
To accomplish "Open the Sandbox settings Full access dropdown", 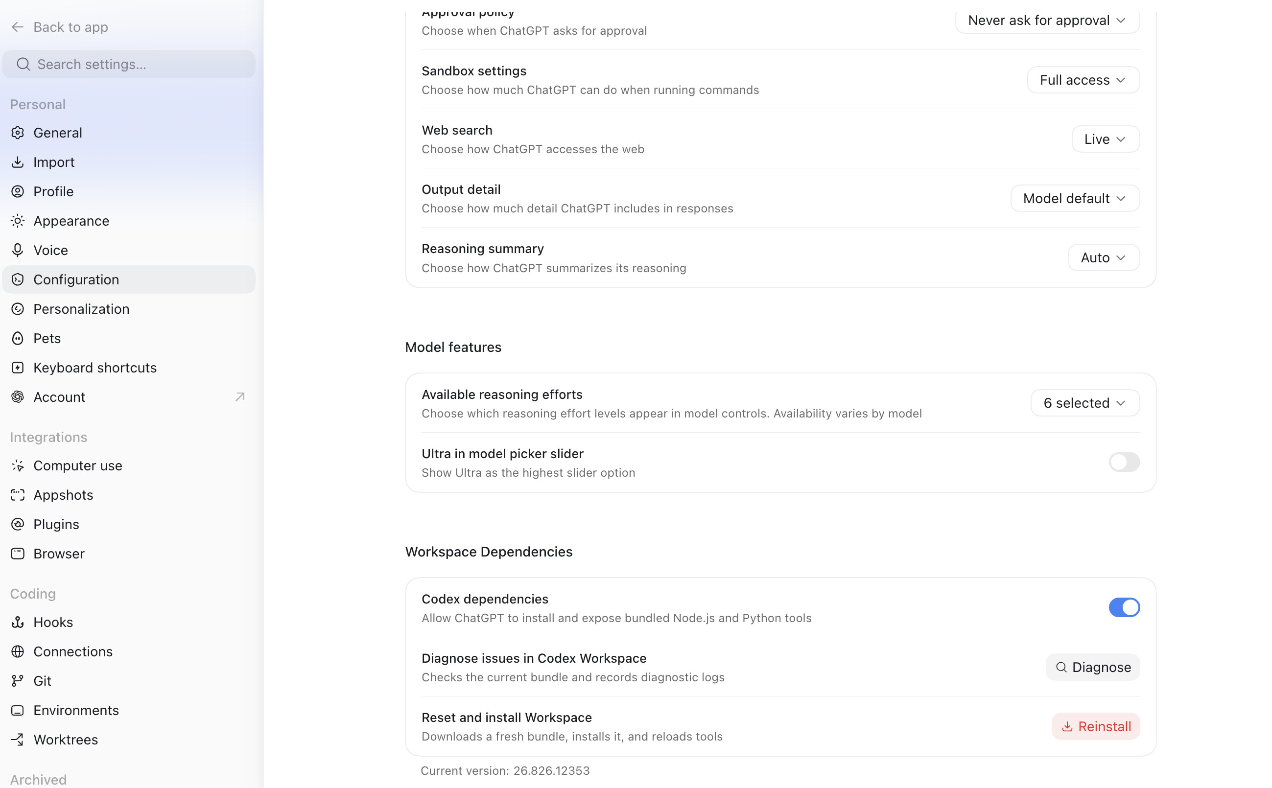I will click(1084, 80).
